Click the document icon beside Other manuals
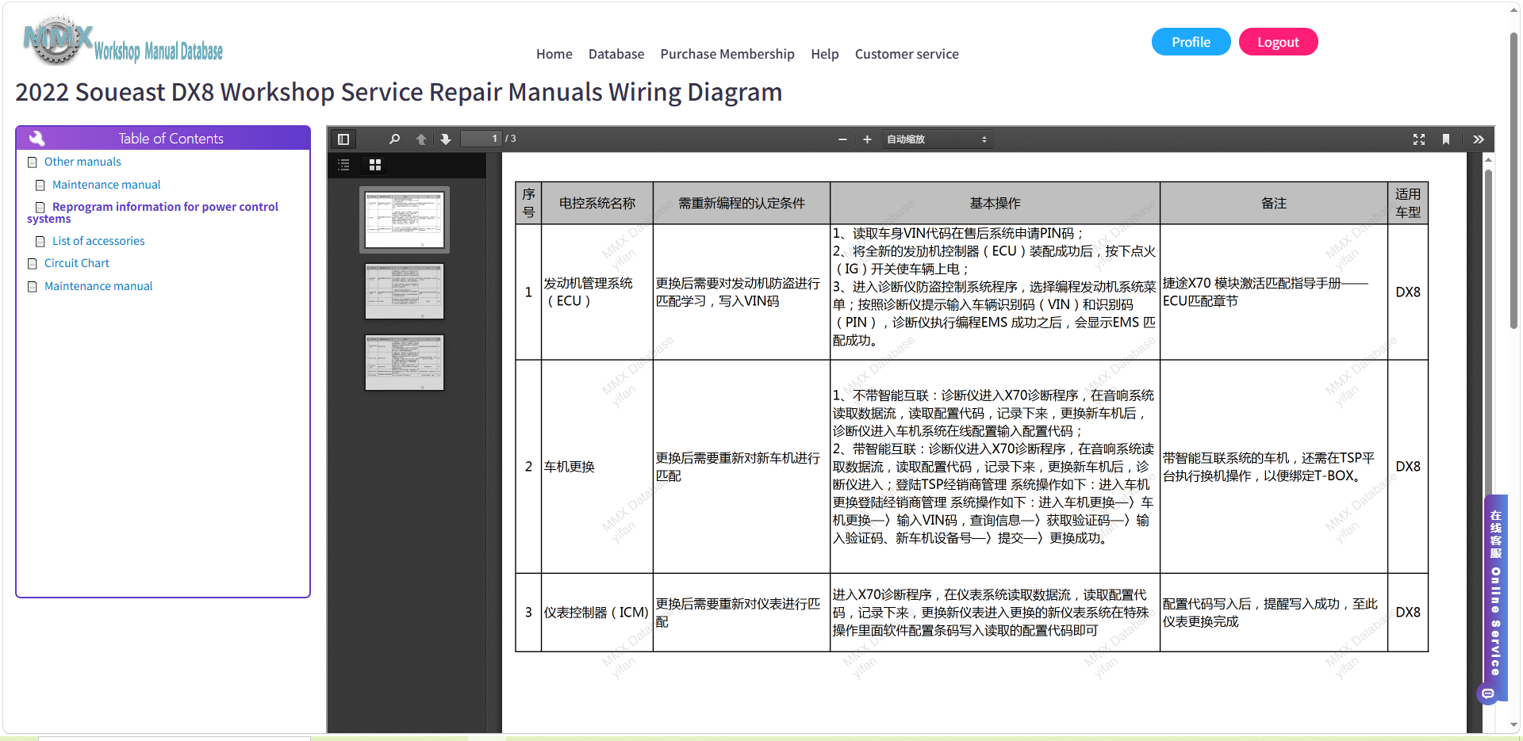The width and height of the screenshot is (1523, 741). pos(33,162)
